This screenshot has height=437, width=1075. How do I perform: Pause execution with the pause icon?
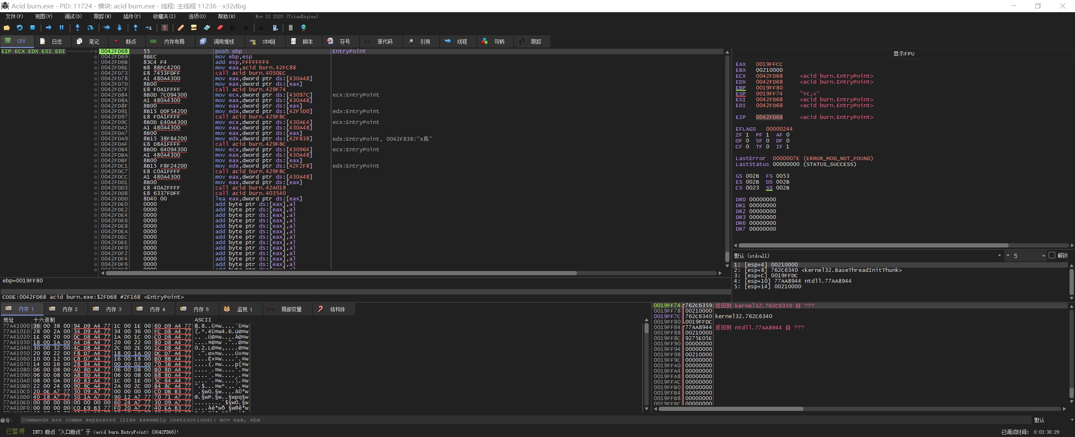point(61,28)
